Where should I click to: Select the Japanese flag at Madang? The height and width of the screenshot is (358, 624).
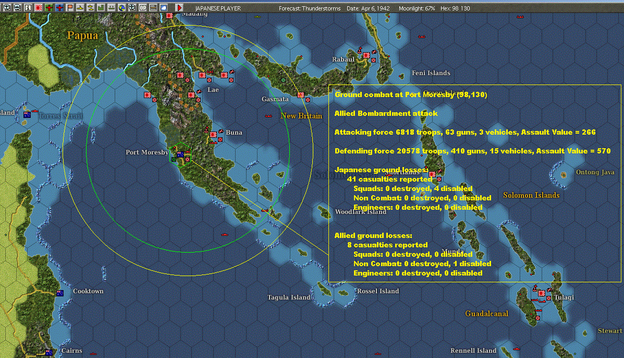point(169,16)
